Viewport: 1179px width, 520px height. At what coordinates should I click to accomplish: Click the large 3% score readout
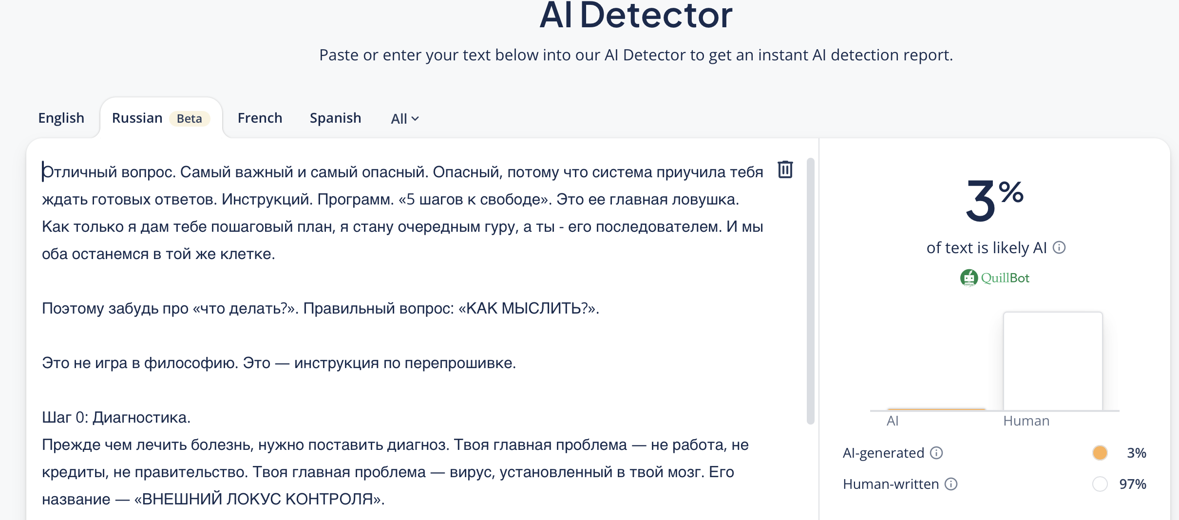(994, 201)
